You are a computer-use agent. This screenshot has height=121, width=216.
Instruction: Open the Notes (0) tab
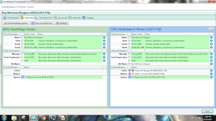[x=75, y=18]
